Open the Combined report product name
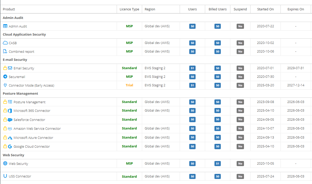This screenshot has width=312, height=184. [x=21, y=51]
